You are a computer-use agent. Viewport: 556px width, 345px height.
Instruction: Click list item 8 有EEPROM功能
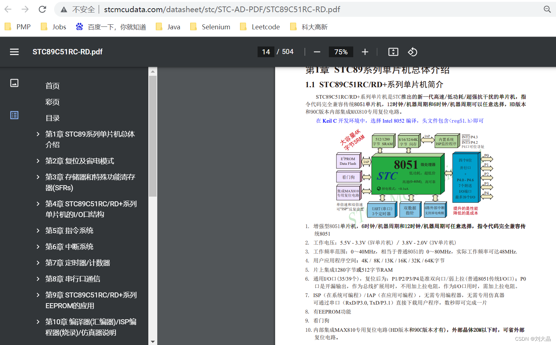pyautogui.click(x=328, y=312)
